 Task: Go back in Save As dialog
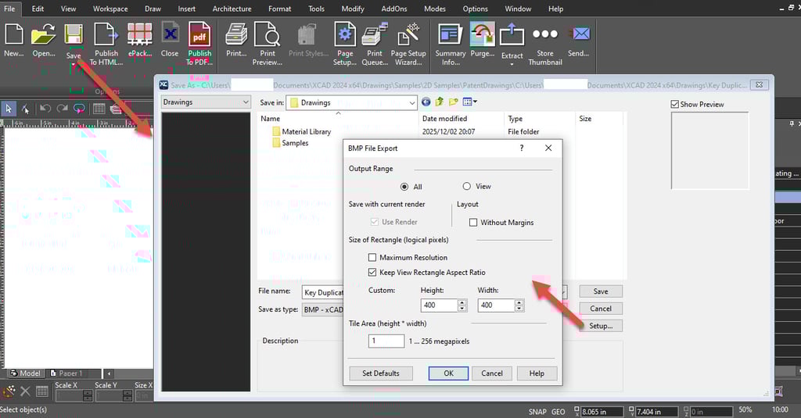[426, 102]
